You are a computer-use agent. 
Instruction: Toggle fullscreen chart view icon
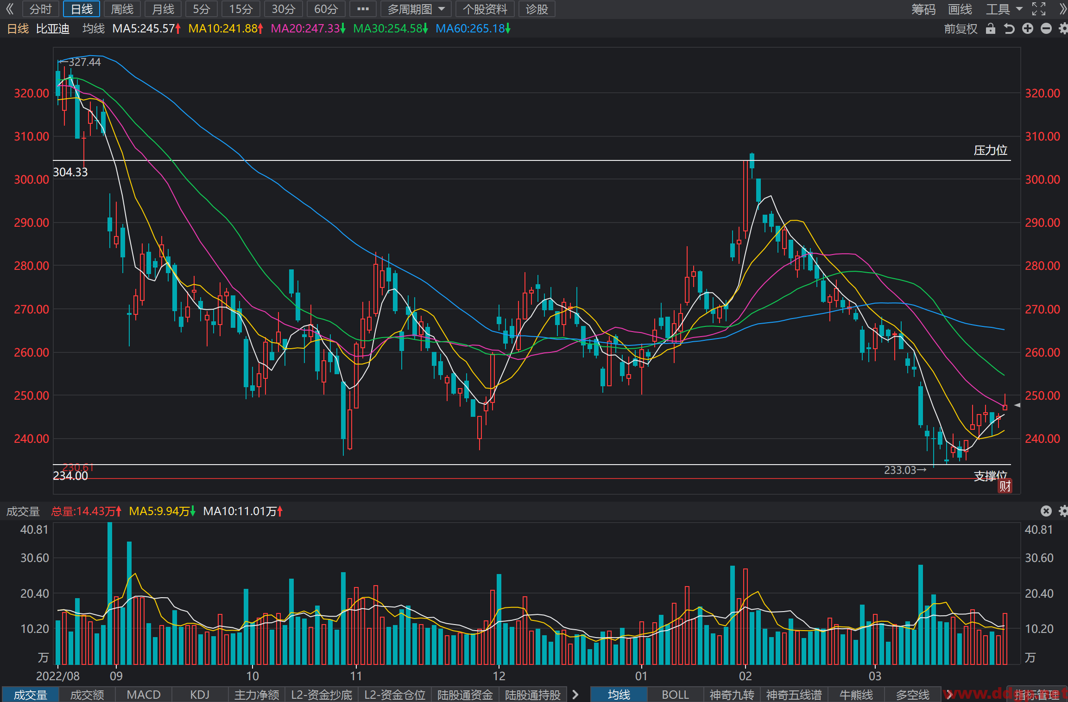point(1039,9)
